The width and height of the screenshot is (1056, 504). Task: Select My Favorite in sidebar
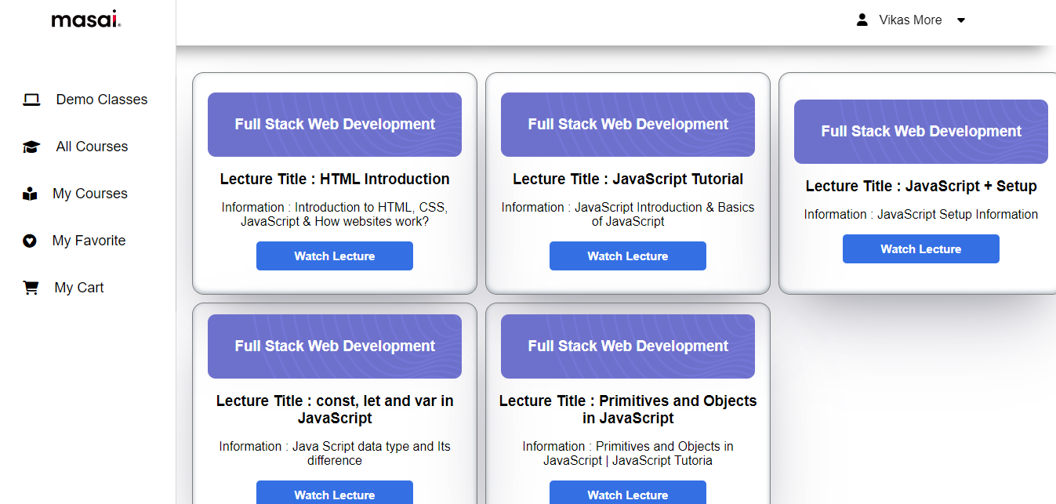(89, 241)
